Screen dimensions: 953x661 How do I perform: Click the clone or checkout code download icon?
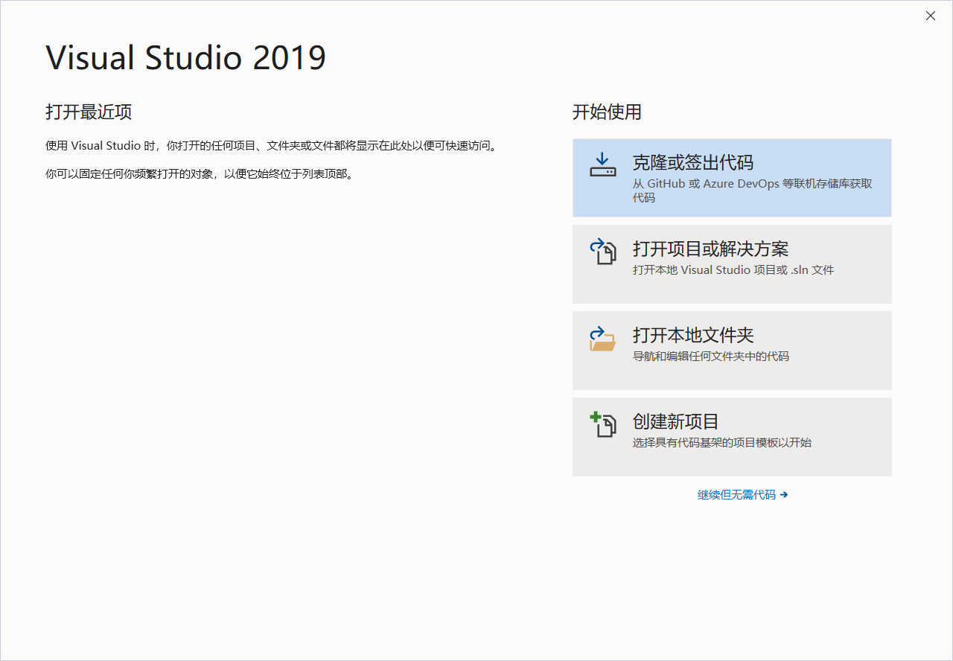click(603, 165)
